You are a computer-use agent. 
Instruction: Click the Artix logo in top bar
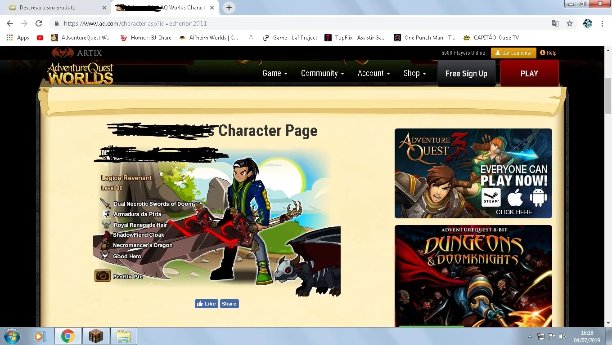pos(77,53)
